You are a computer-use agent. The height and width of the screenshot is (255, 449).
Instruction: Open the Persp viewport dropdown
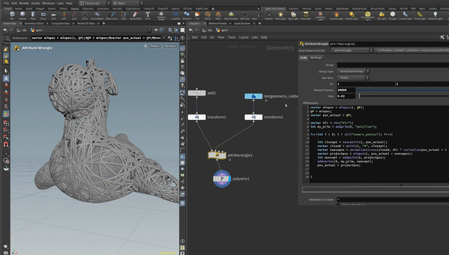(155, 46)
